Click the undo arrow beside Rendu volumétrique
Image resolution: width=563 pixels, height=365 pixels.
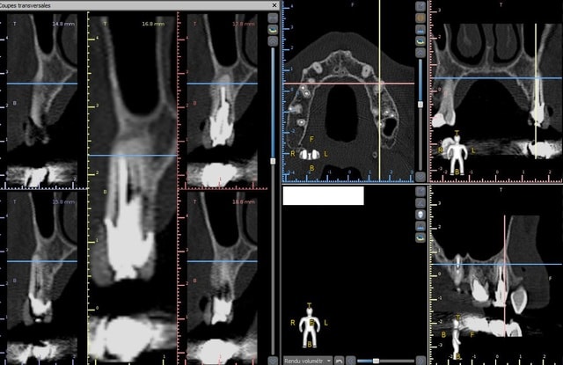(340, 361)
